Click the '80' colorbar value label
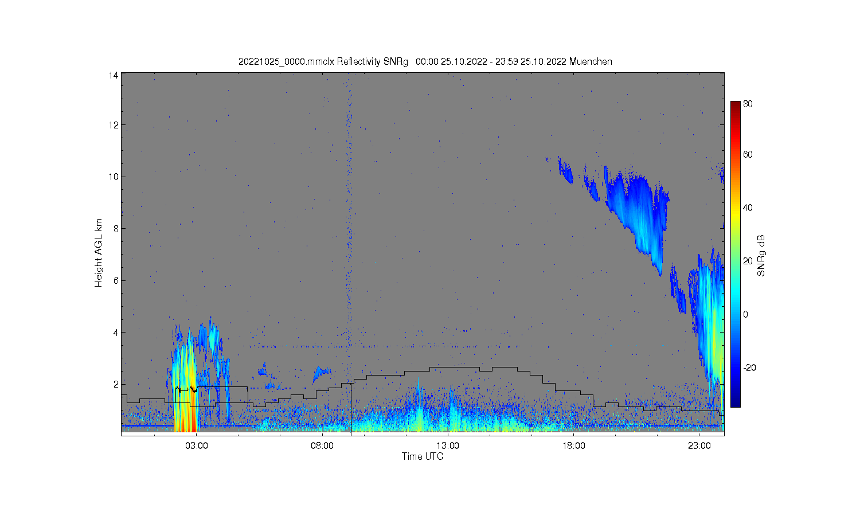The image size is (860, 516). click(x=748, y=104)
